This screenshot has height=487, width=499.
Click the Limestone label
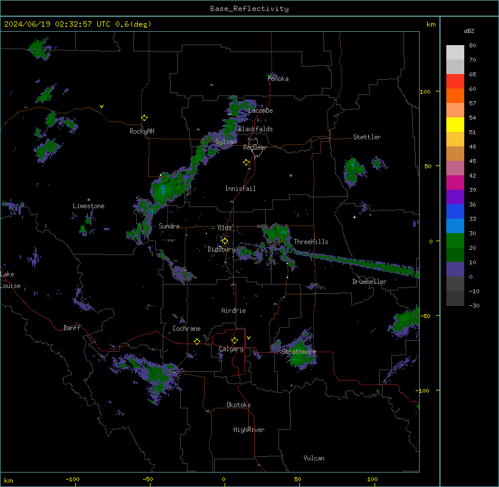click(x=89, y=206)
